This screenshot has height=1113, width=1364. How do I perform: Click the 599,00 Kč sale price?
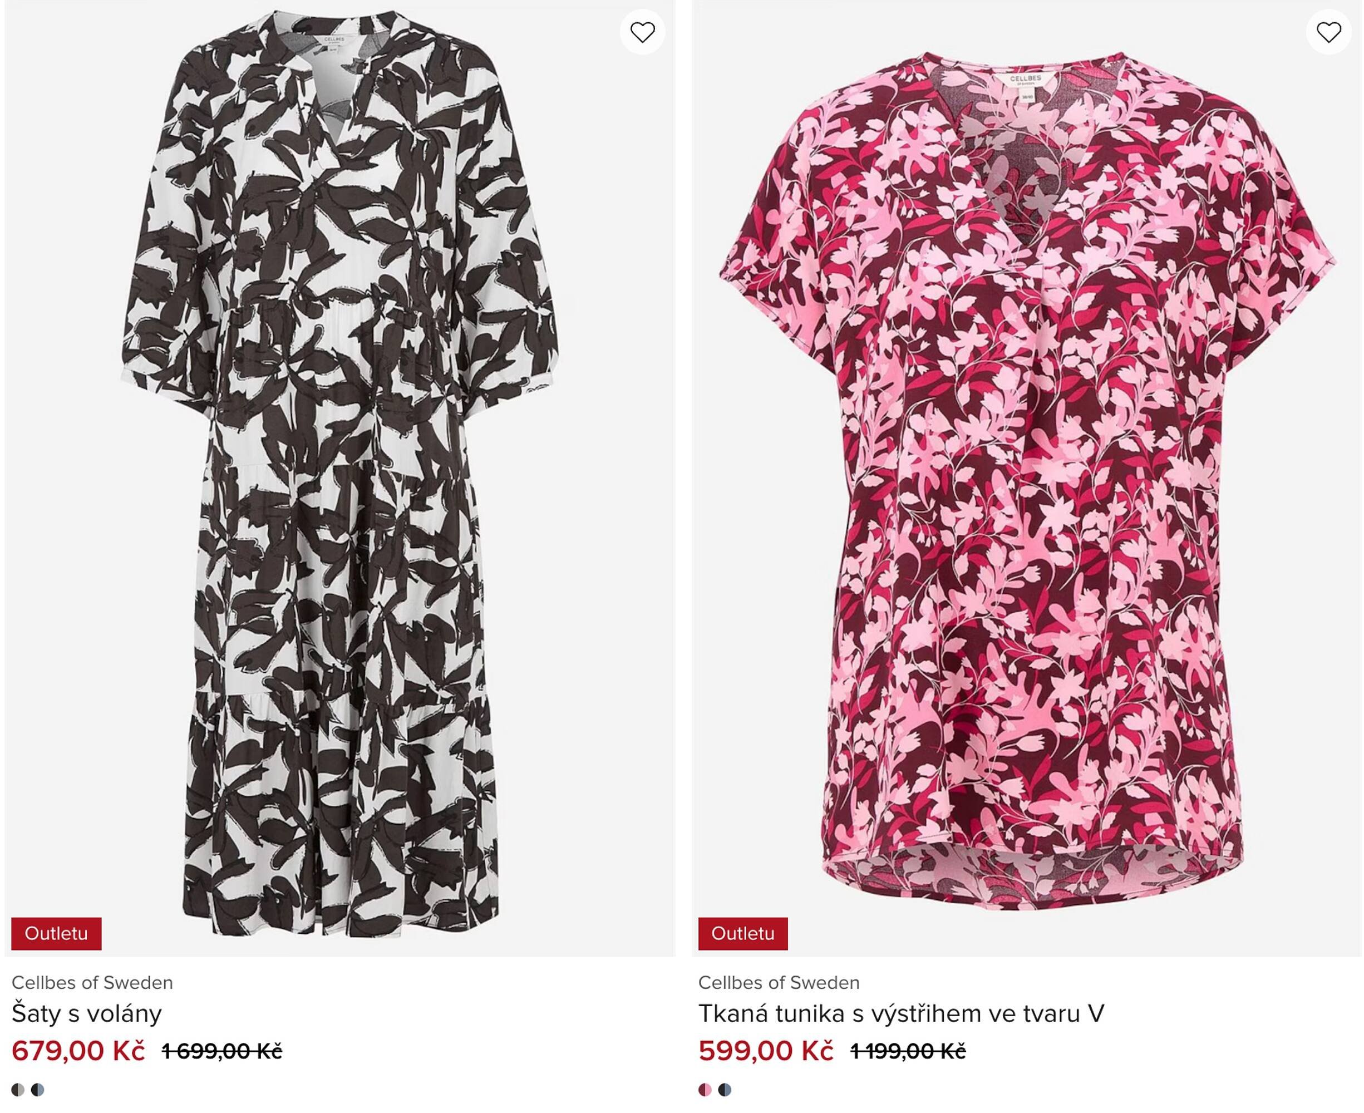click(x=766, y=1051)
